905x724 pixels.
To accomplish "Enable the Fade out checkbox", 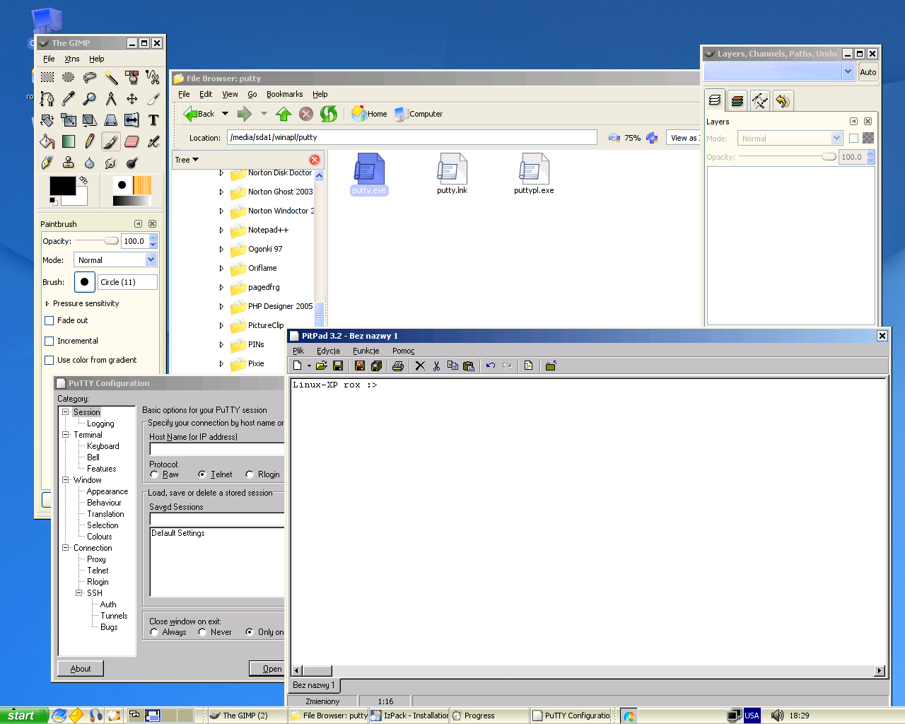I will [49, 320].
